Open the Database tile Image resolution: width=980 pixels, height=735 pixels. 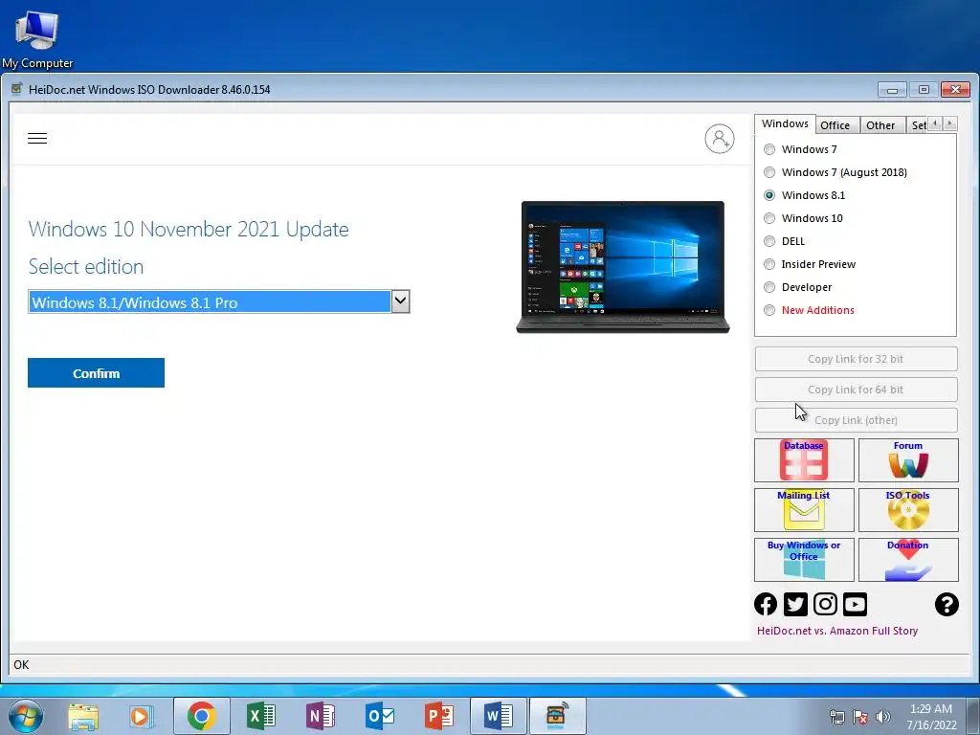coord(804,460)
